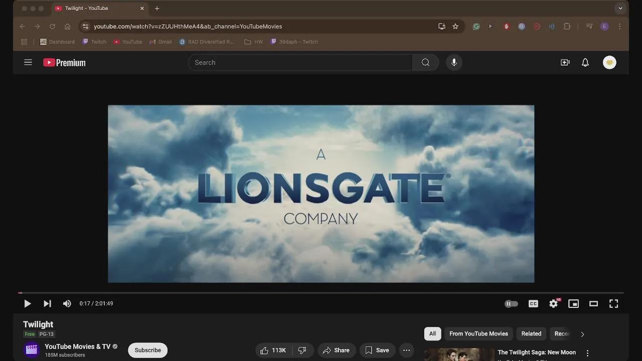The height and width of the screenshot is (361, 642).
Task: Open the Create video icon
Action: (x=565, y=62)
